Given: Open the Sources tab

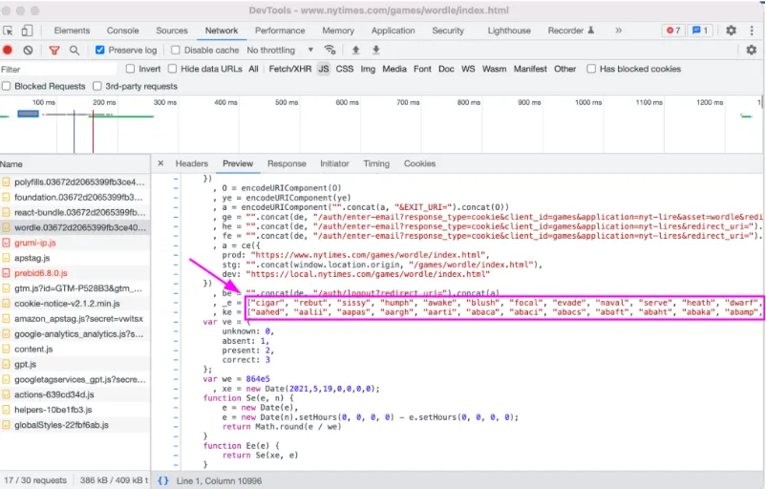Looking at the screenshot, I should point(172,31).
